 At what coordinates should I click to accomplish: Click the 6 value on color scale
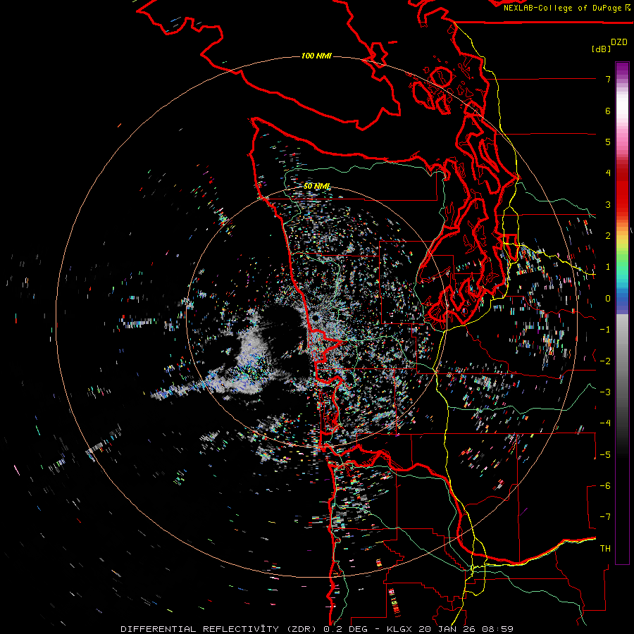(608, 111)
